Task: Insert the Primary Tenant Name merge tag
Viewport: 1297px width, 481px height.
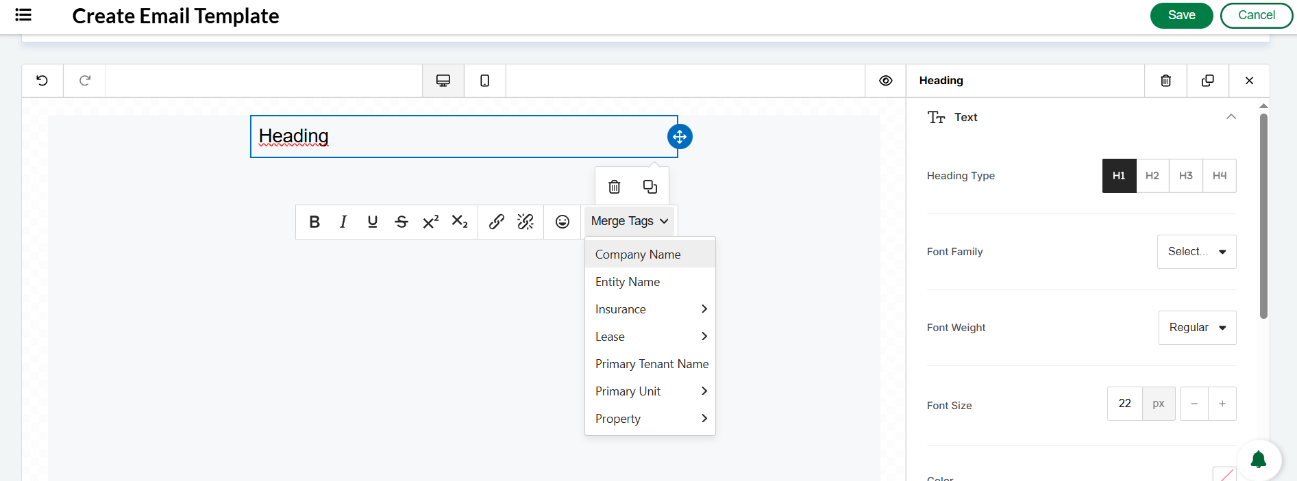Action: (650, 364)
